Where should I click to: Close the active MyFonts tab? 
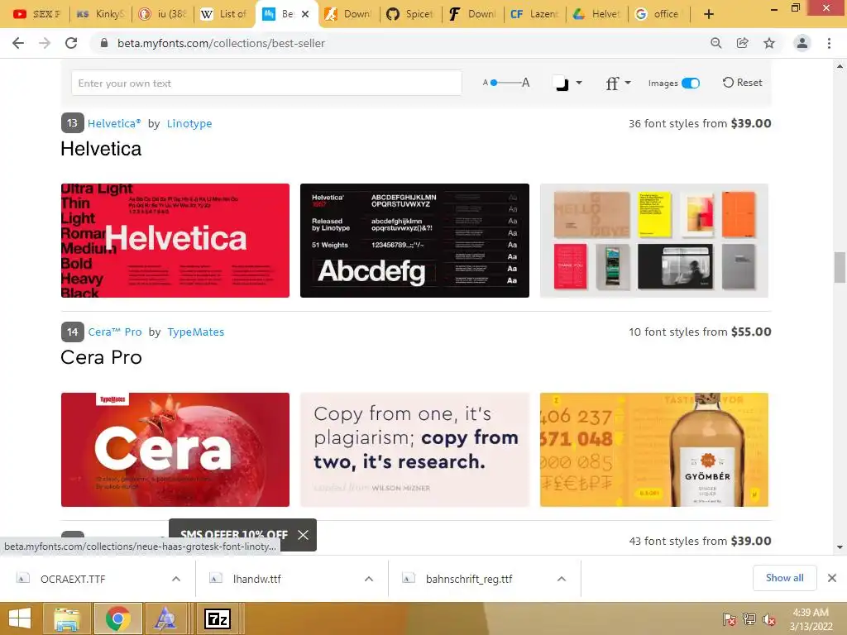click(x=305, y=14)
